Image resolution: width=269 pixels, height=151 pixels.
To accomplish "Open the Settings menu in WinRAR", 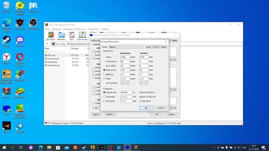I will coord(93,29).
